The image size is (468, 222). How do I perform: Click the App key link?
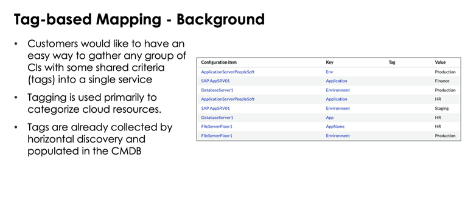(x=329, y=118)
